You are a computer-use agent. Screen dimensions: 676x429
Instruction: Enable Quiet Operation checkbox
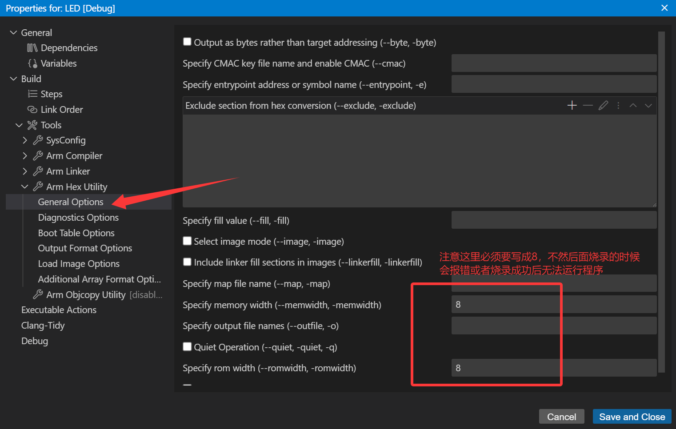click(x=188, y=346)
